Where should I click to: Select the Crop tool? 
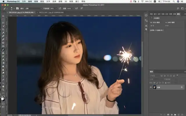(x=3, y=29)
